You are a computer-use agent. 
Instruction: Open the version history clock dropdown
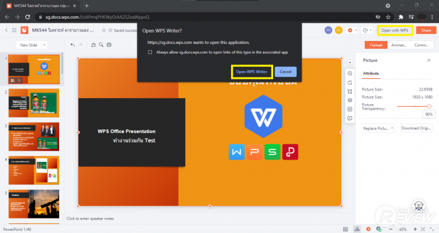[367, 30]
